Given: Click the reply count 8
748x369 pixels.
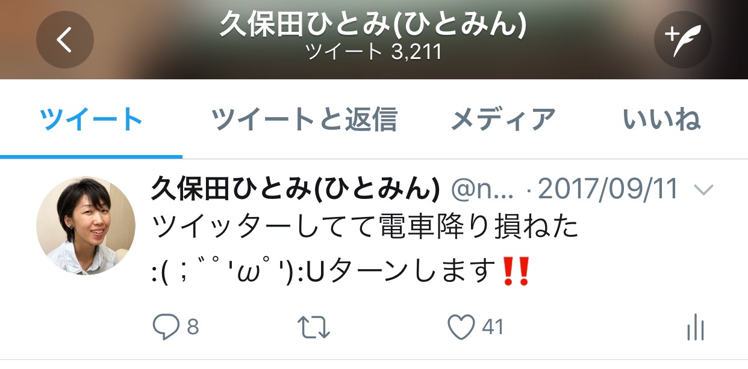Looking at the screenshot, I should coord(193,328).
